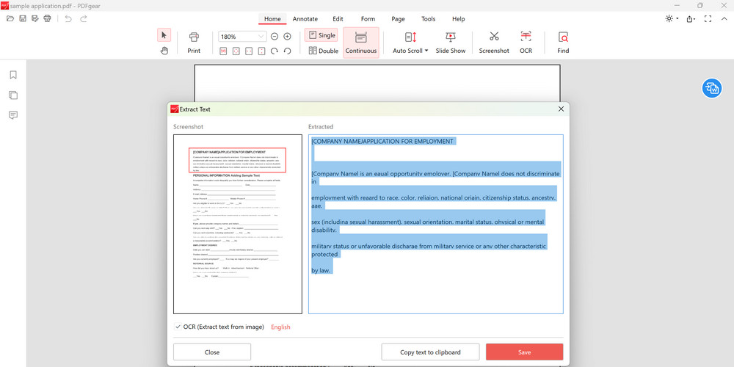Switch to the Home tab
This screenshot has width=734, height=367.
coord(272,19)
